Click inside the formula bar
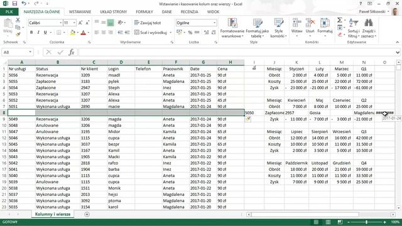The height and width of the screenshot is (226, 402). tap(236, 52)
